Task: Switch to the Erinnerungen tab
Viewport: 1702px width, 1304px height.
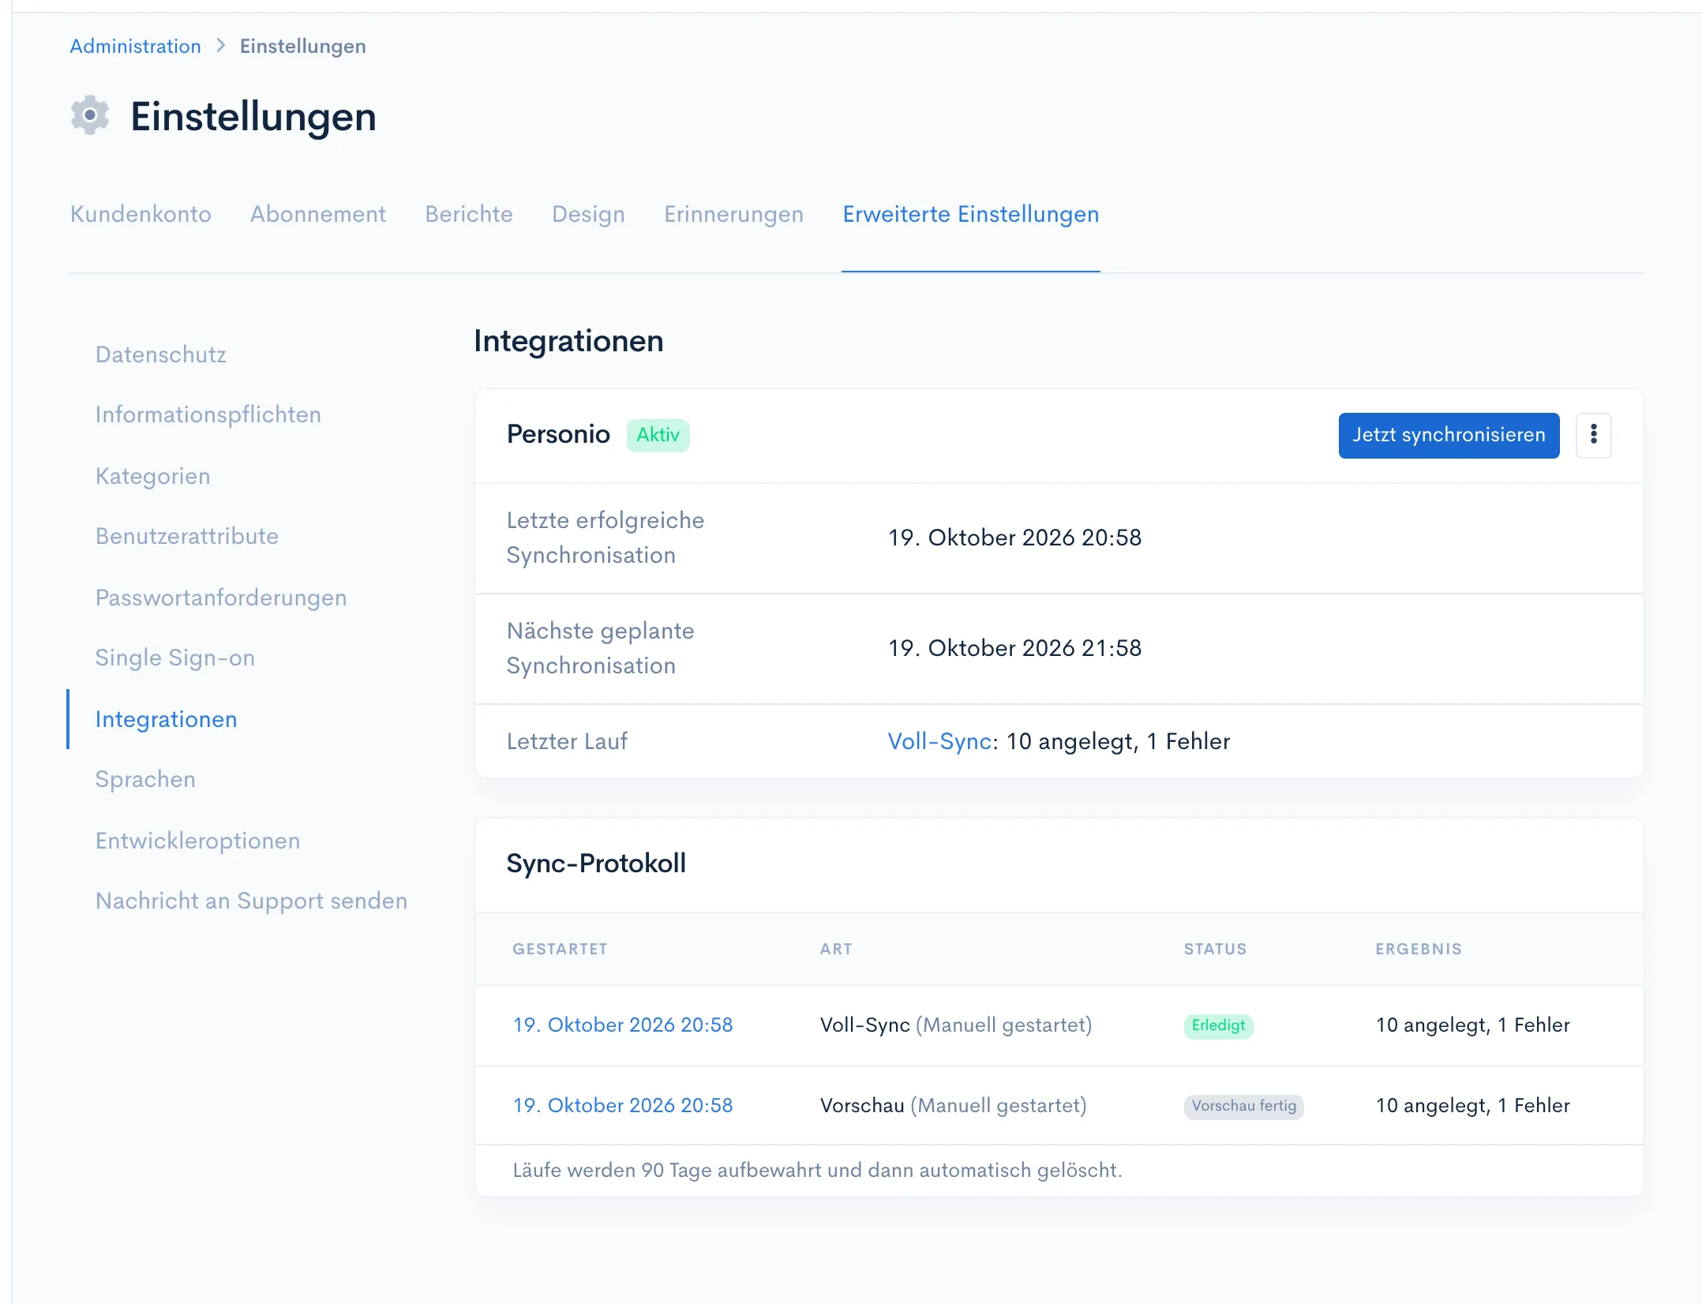Action: 733,214
